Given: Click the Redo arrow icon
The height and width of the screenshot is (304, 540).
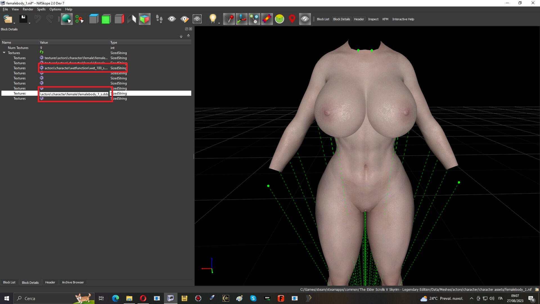Looking at the screenshot, I should coord(50,19).
